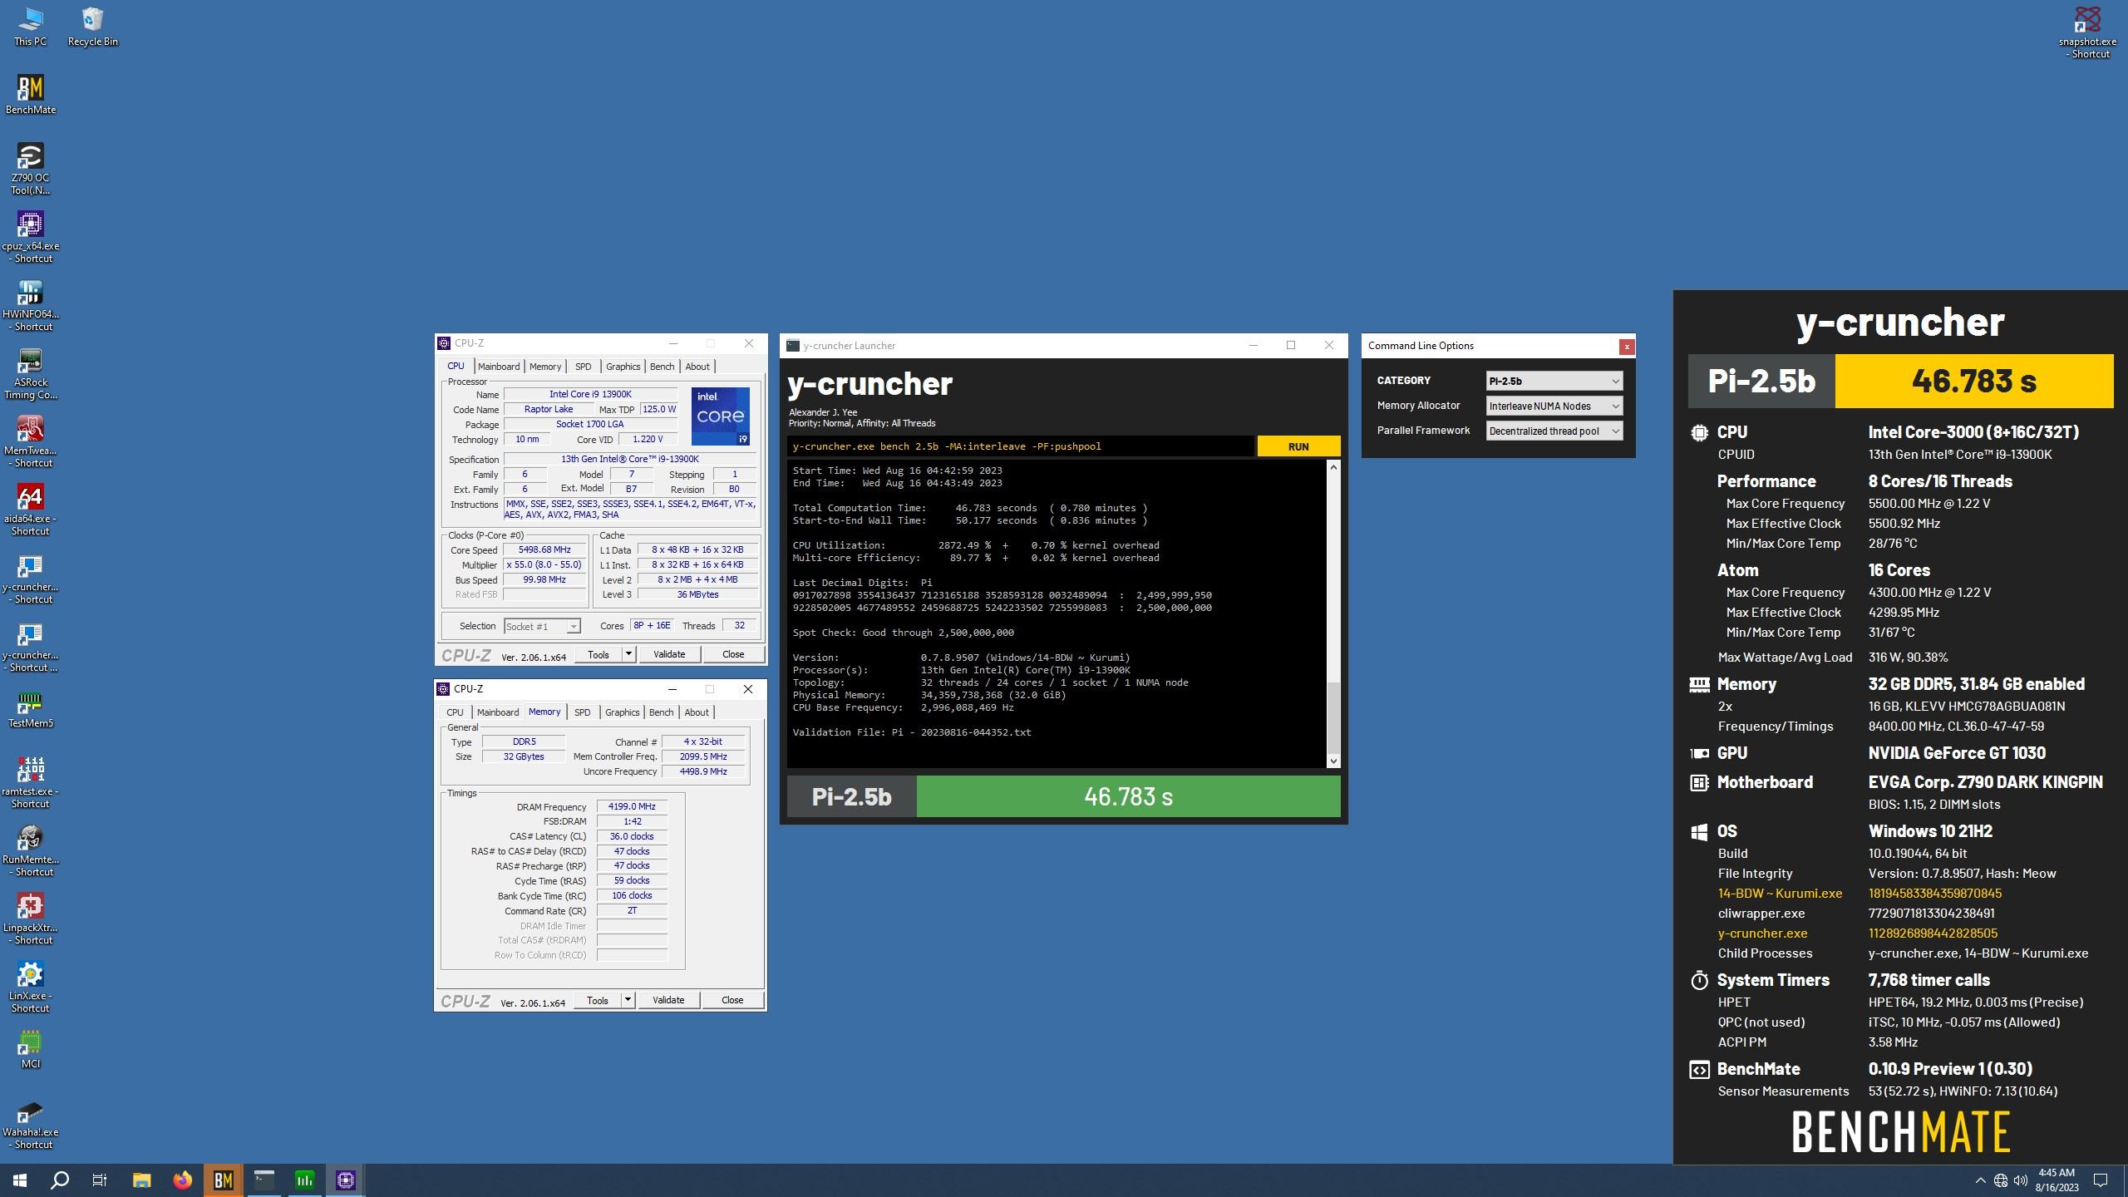Switch to the console window in taskbar

264,1180
